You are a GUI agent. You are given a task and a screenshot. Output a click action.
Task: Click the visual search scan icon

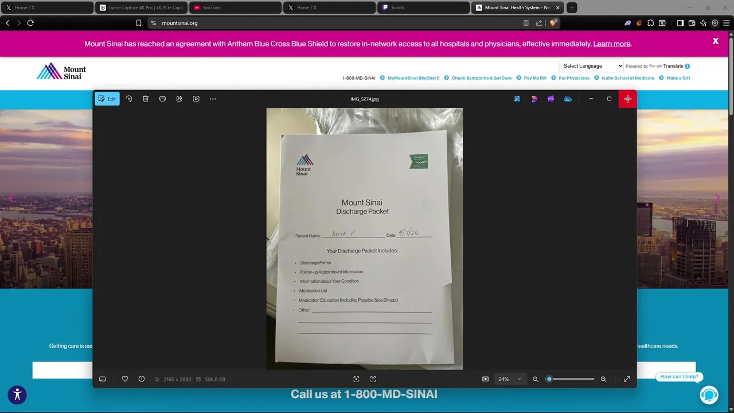[356, 379]
